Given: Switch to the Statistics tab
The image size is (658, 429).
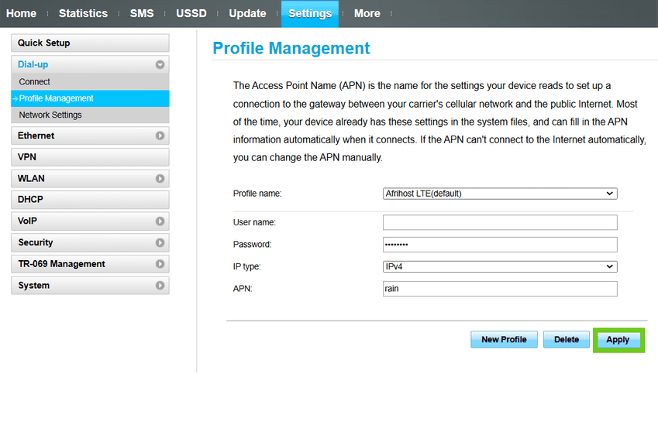Looking at the screenshot, I should [x=83, y=13].
